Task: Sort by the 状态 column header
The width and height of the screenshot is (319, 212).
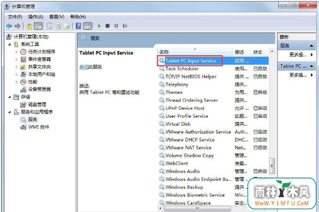Action: pos(260,52)
